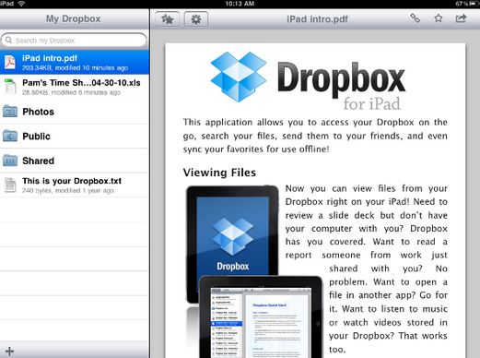This screenshot has height=358, width=480.
Task: Open the Shared folder
Action: [x=75, y=161]
